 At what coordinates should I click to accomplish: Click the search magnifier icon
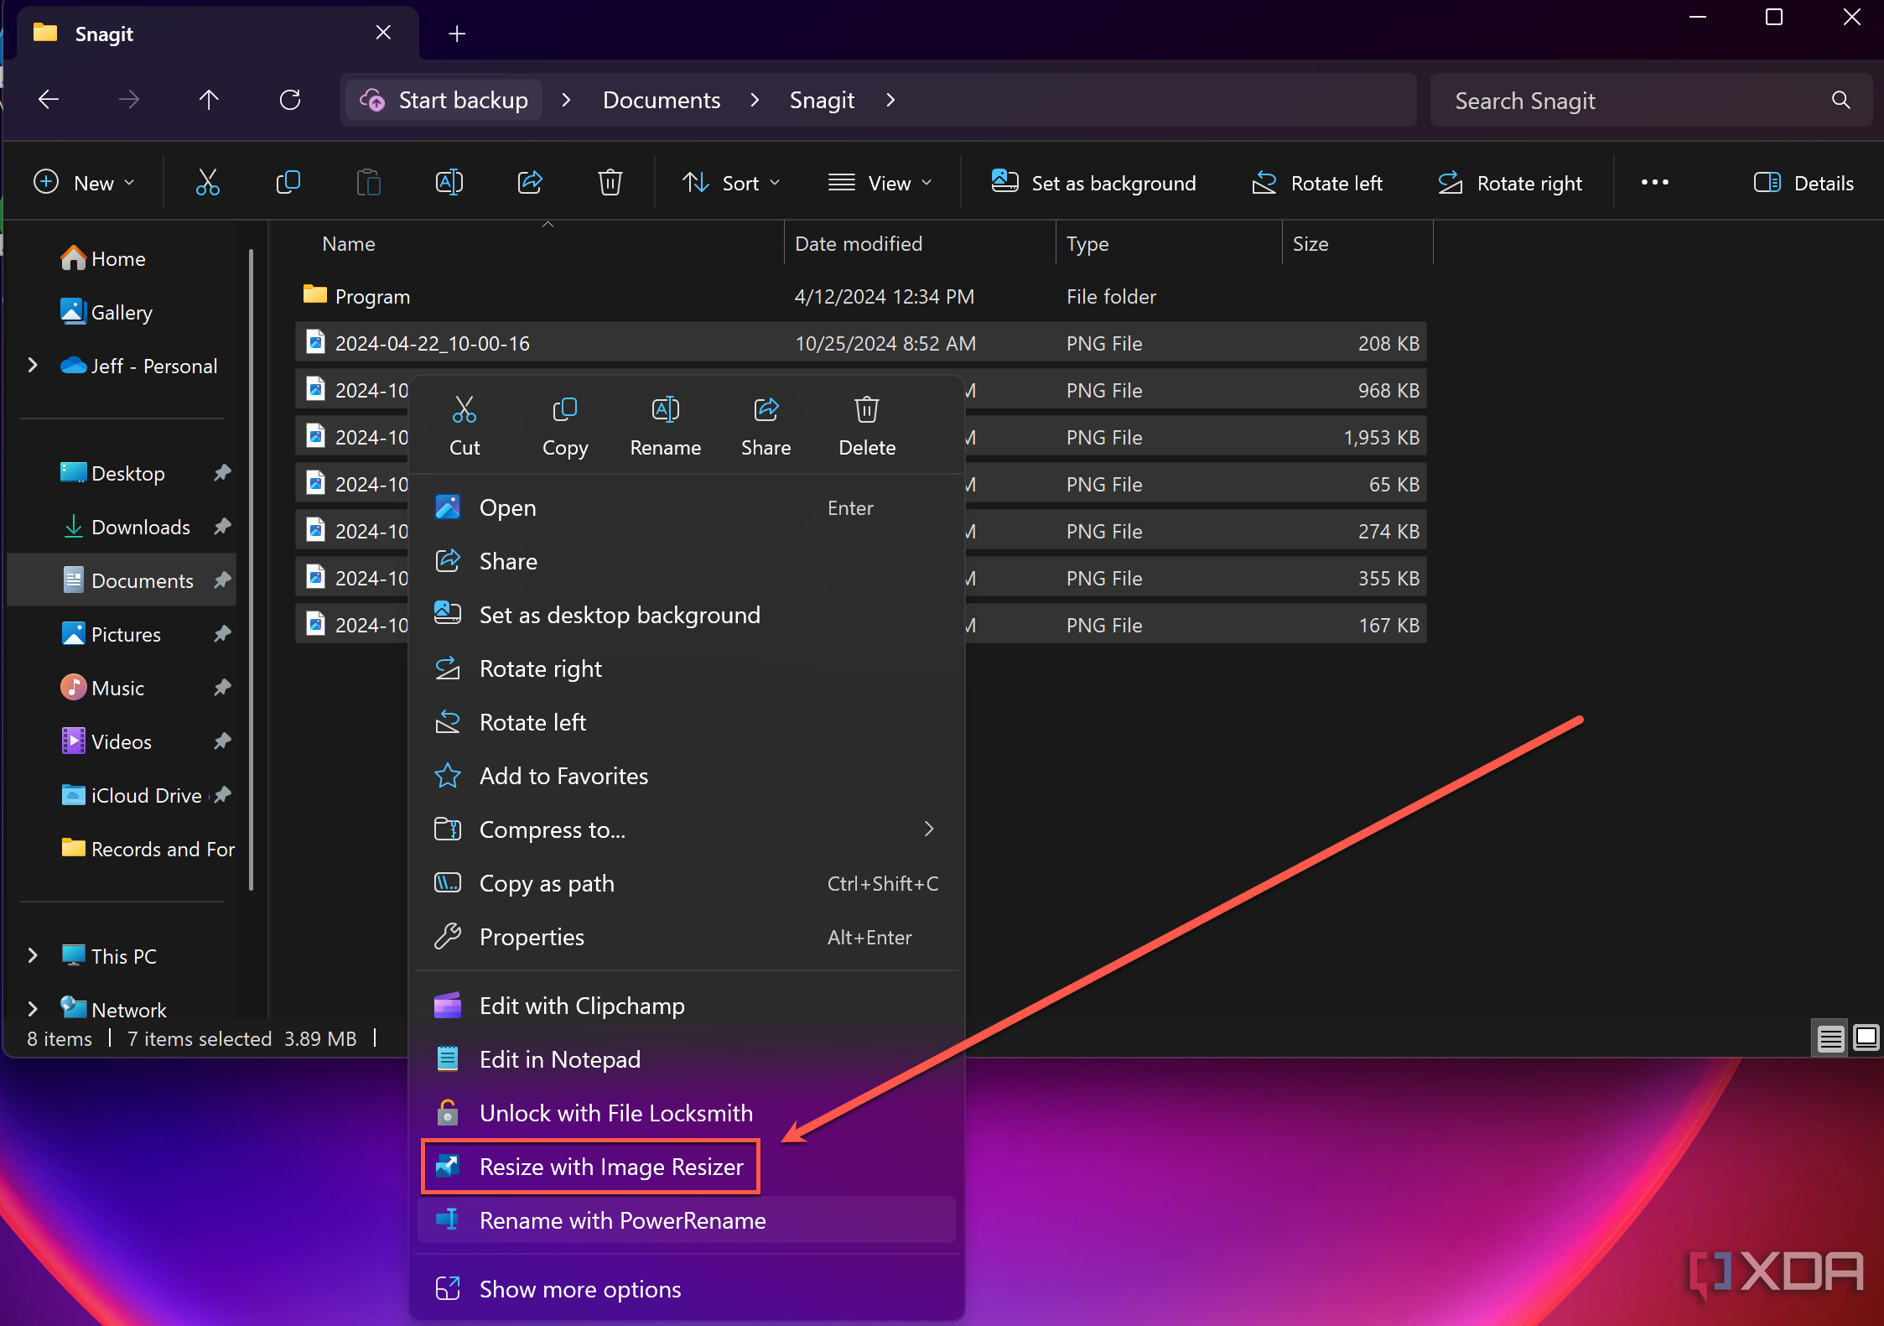(1841, 100)
